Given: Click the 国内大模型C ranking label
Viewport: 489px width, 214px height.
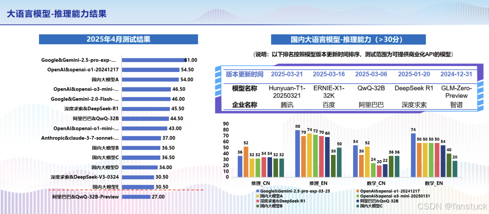Looking at the screenshot, I should 105,157.
